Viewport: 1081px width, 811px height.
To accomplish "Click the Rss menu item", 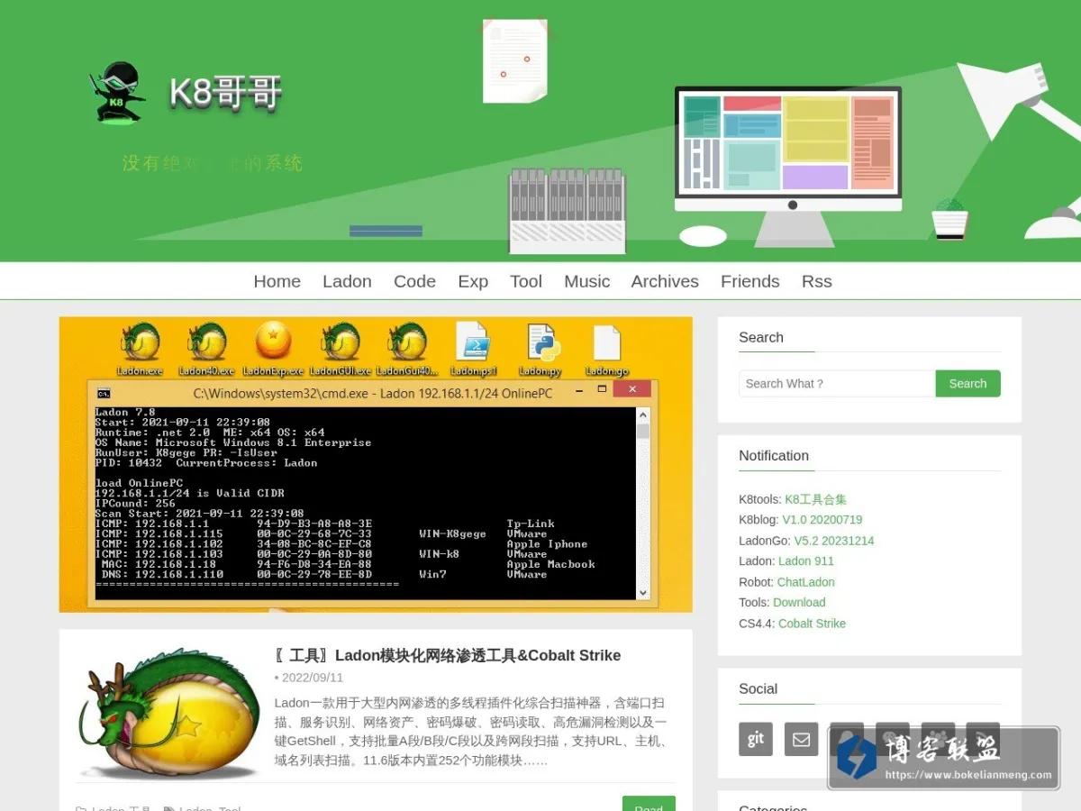I will 817,281.
